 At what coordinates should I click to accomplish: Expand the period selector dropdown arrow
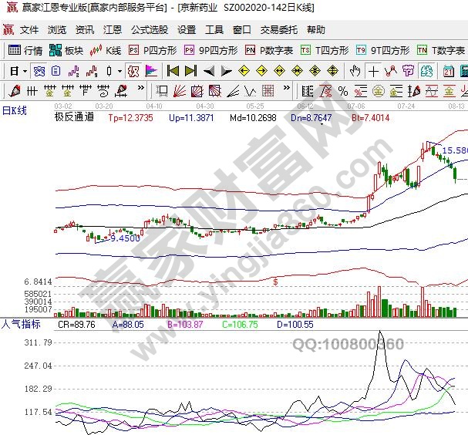point(25,71)
